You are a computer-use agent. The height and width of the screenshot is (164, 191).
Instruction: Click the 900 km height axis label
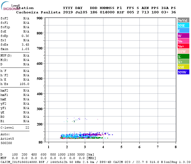tap(40, 18)
